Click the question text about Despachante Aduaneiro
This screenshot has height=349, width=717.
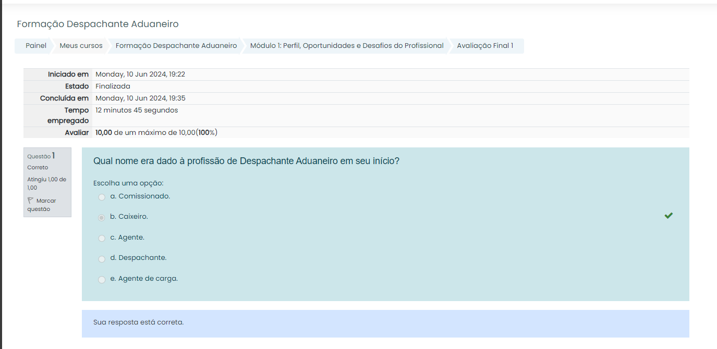246,161
